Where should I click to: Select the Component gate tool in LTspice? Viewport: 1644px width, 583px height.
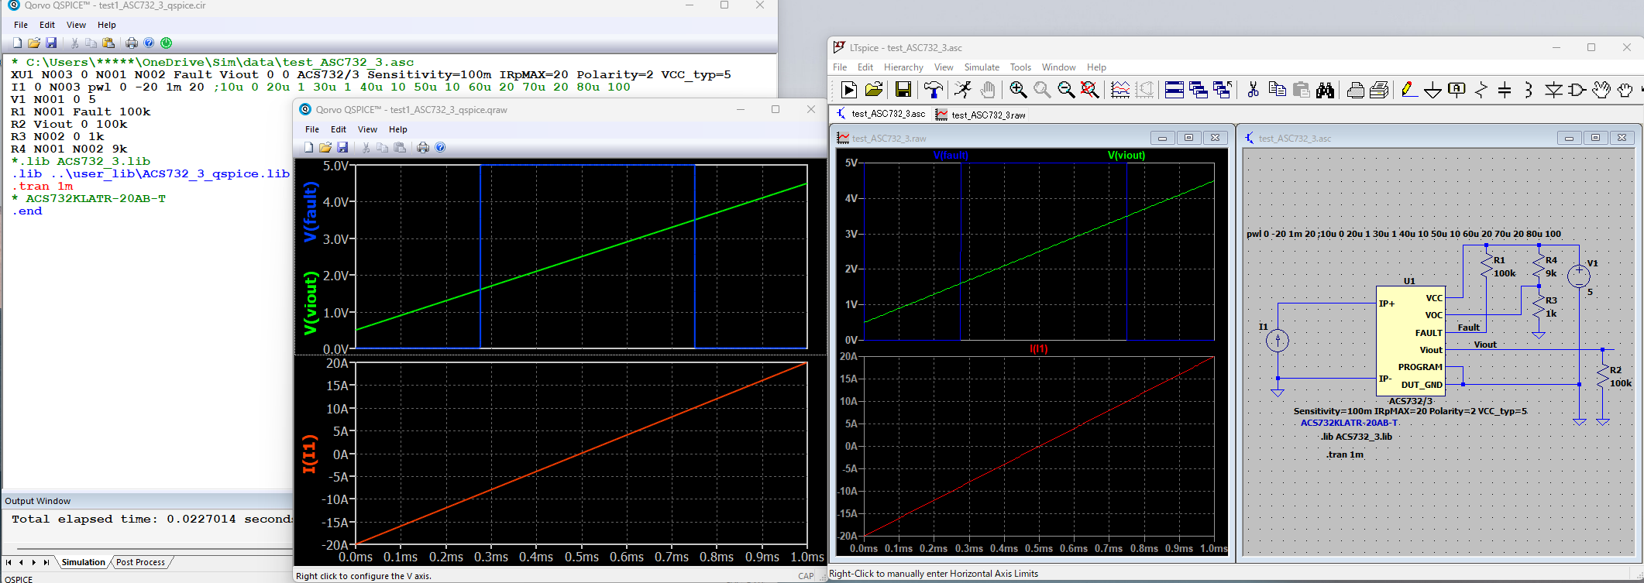1577,90
